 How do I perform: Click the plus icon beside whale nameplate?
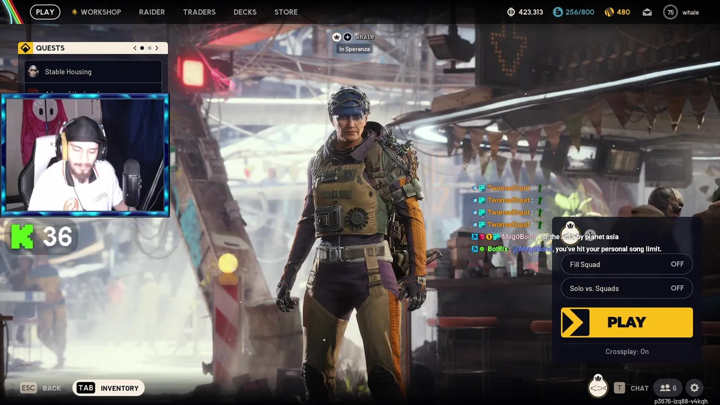click(348, 37)
